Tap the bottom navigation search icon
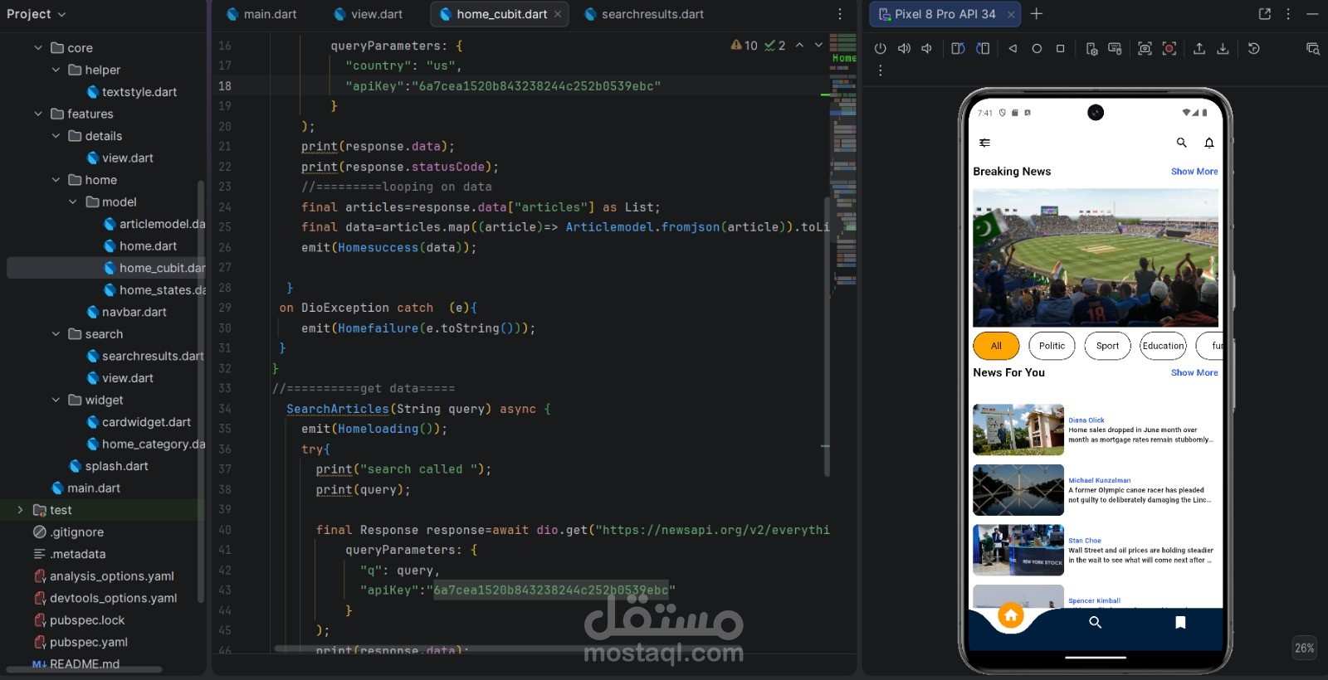 1095,622
